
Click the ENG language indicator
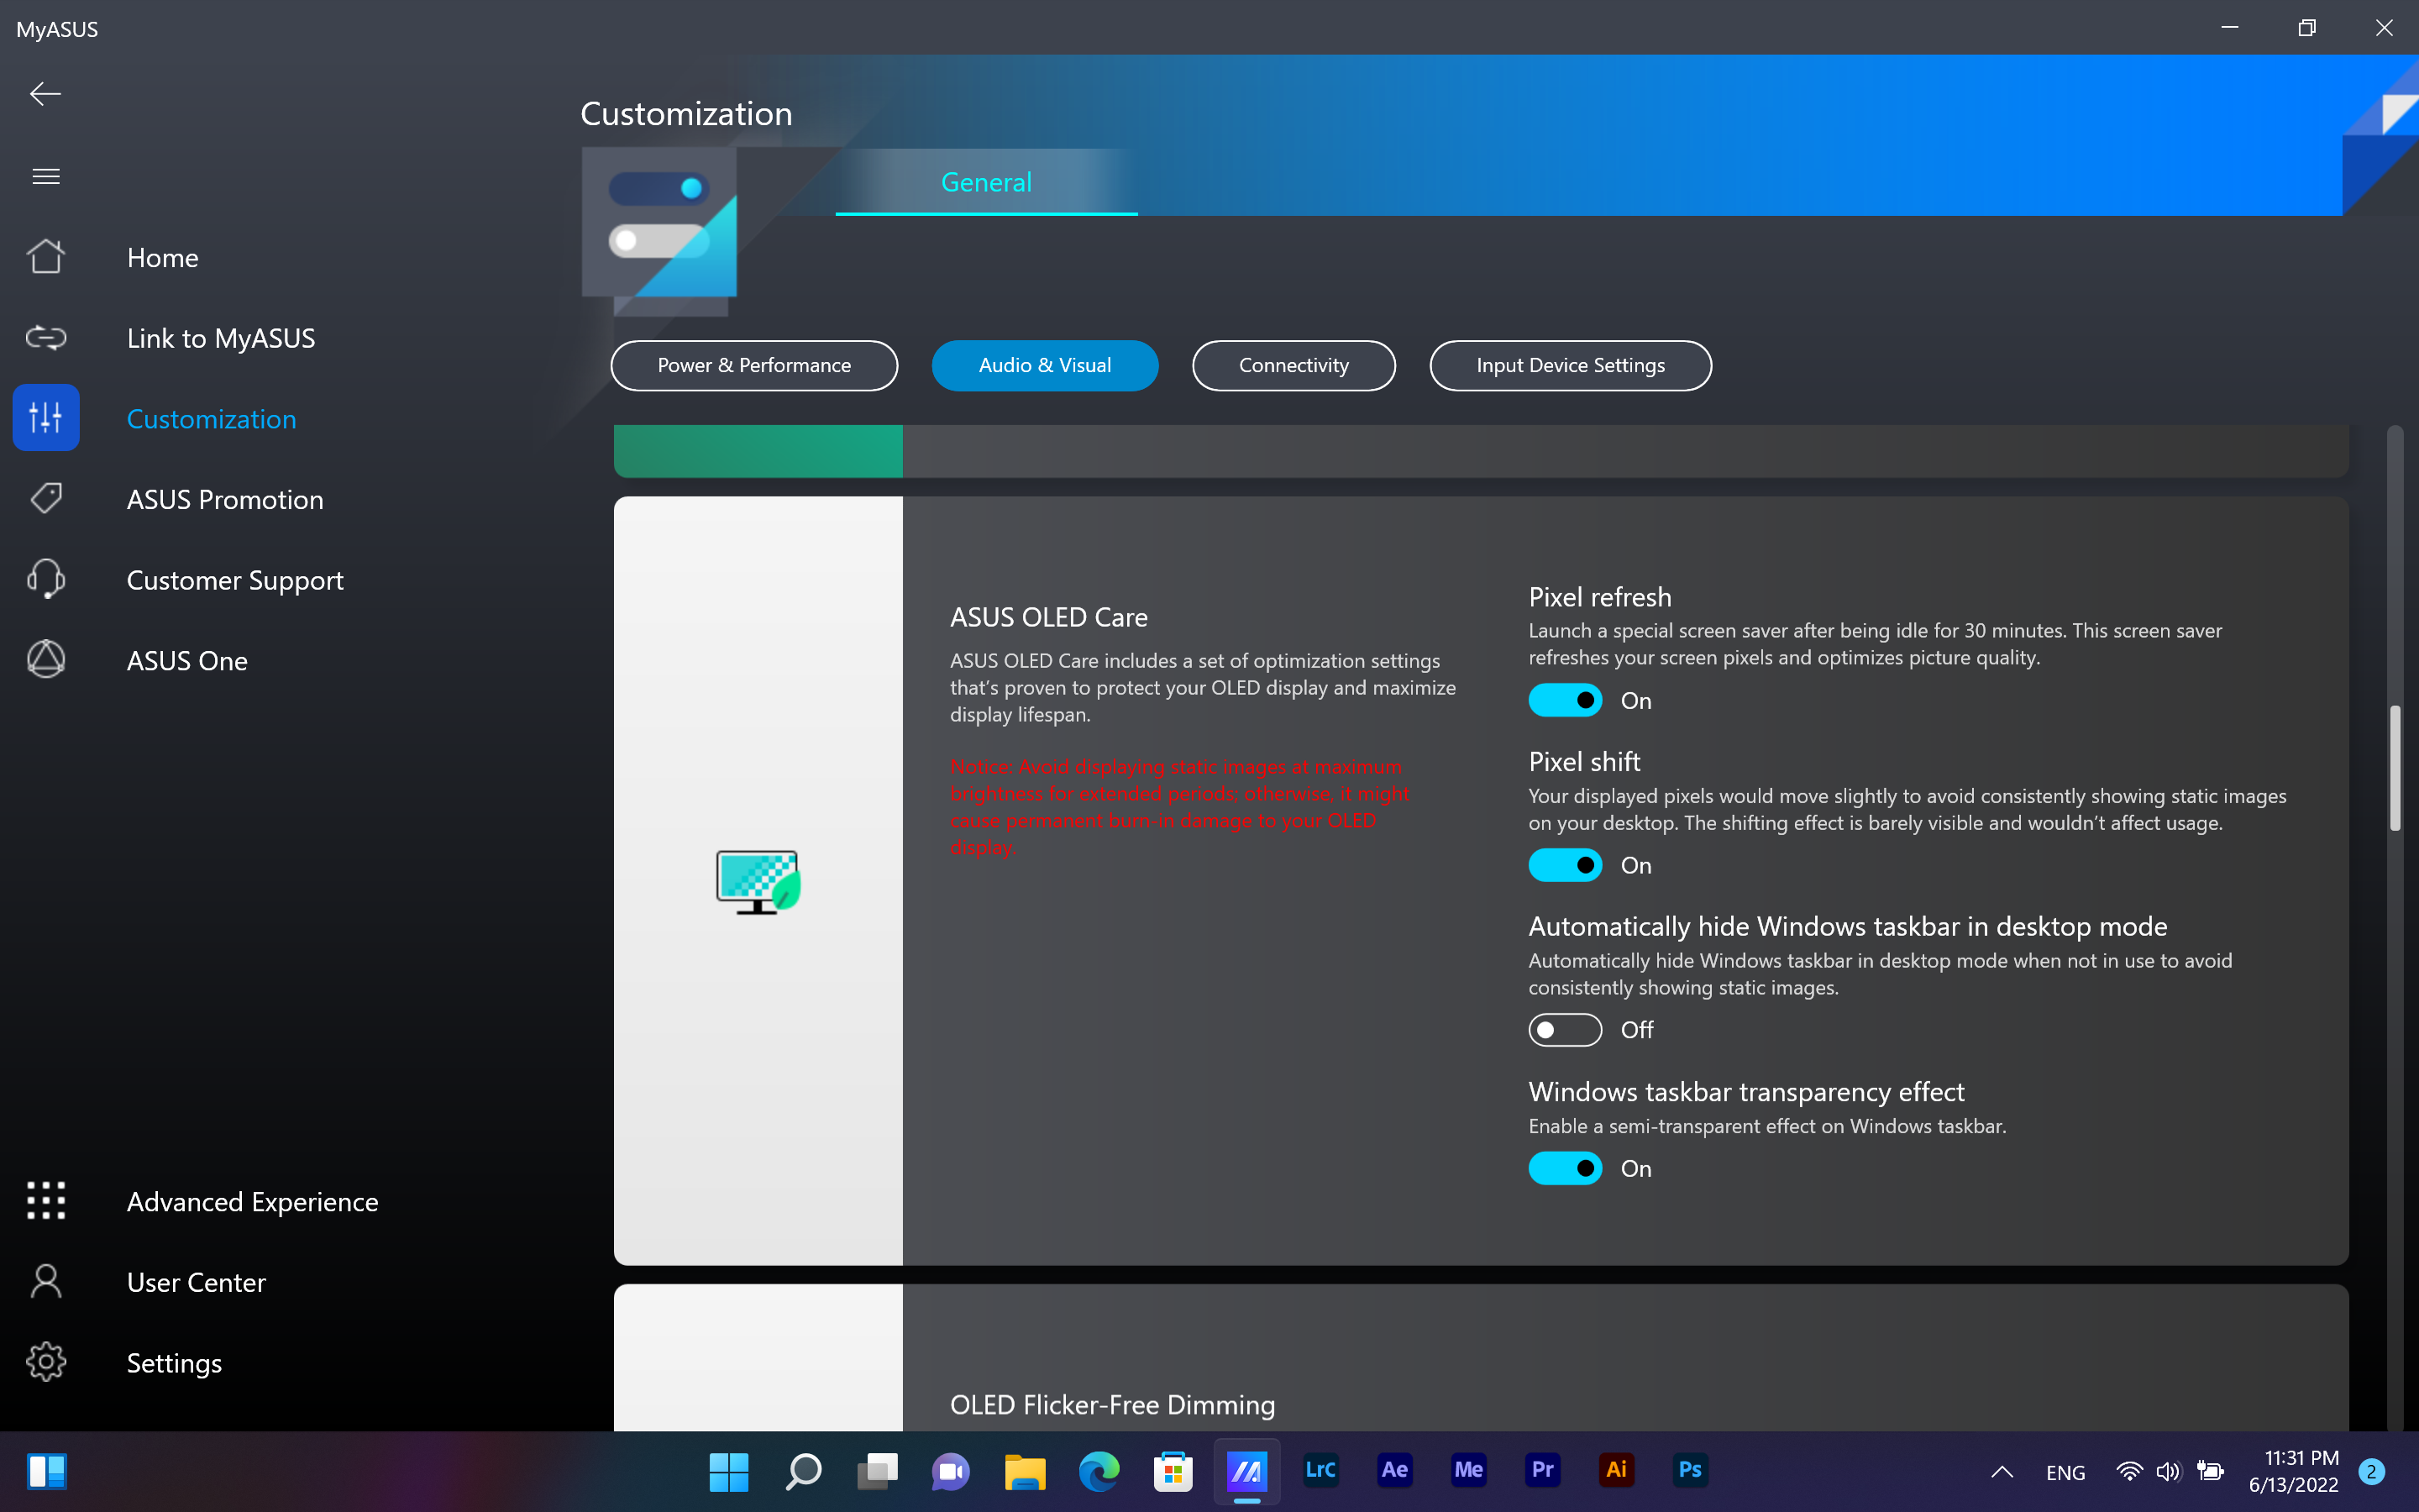click(2065, 1472)
